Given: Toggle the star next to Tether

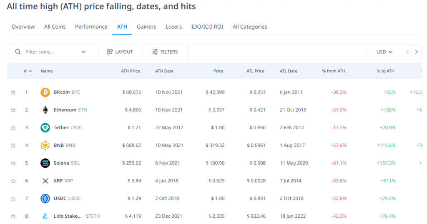Looking at the screenshot, I should tap(13, 128).
